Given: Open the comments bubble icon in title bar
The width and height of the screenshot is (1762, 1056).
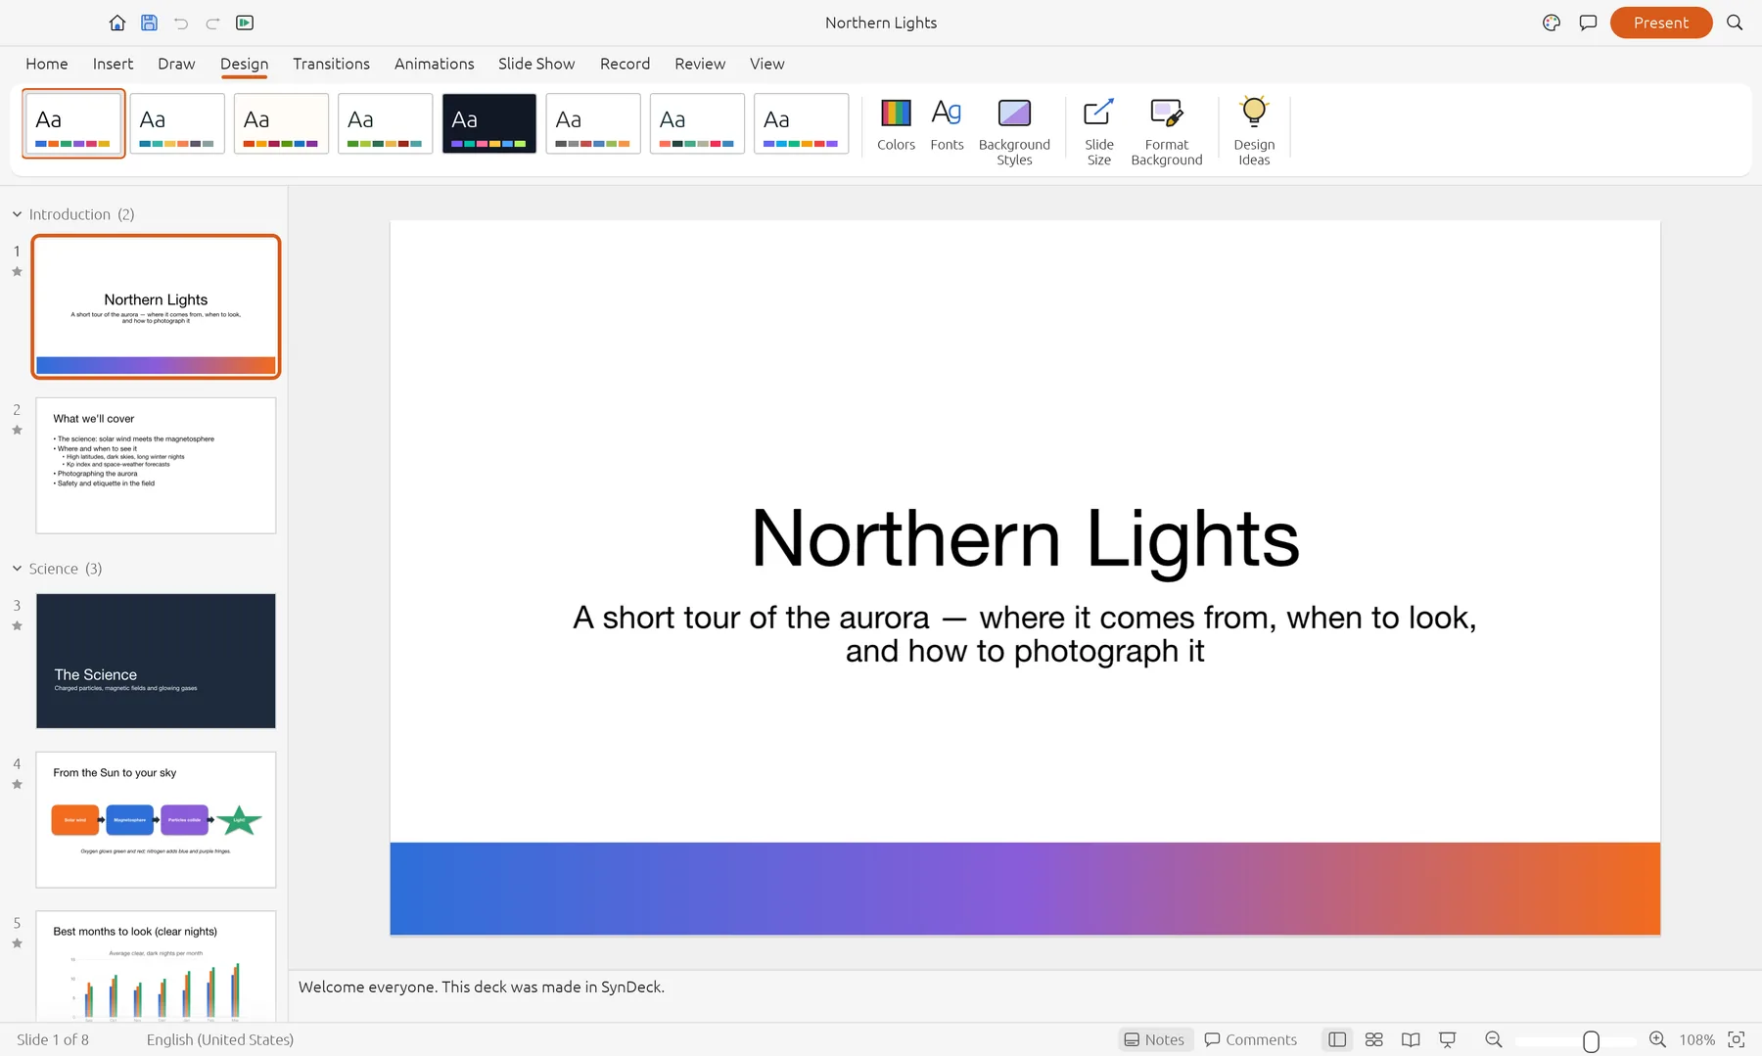Looking at the screenshot, I should coord(1588,23).
